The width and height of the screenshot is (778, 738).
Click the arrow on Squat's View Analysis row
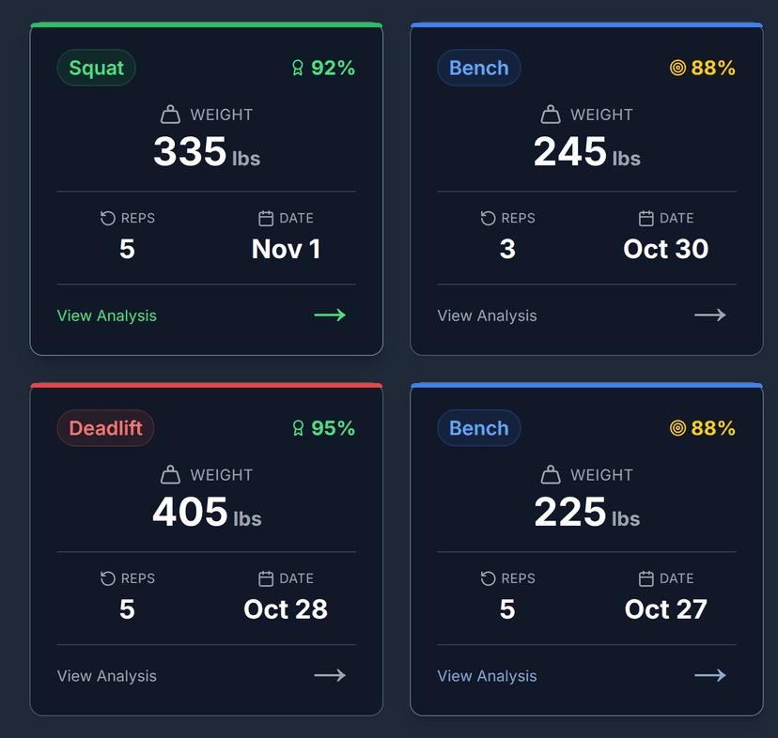pyautogui.click(x=330, y=315)
